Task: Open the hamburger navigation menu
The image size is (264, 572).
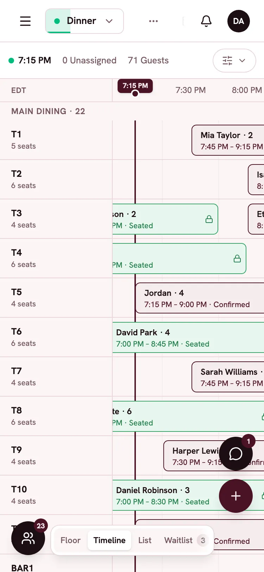Action: coord(25,21)
